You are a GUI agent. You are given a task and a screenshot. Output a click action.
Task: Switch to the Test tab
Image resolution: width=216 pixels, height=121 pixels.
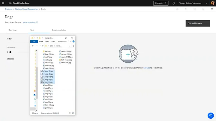click(x=32, y=30)
